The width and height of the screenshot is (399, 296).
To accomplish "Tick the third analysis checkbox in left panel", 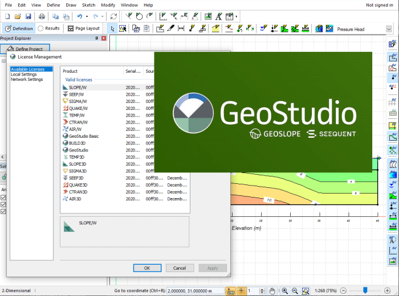I will pyautogui.click(x=3, y=211).
